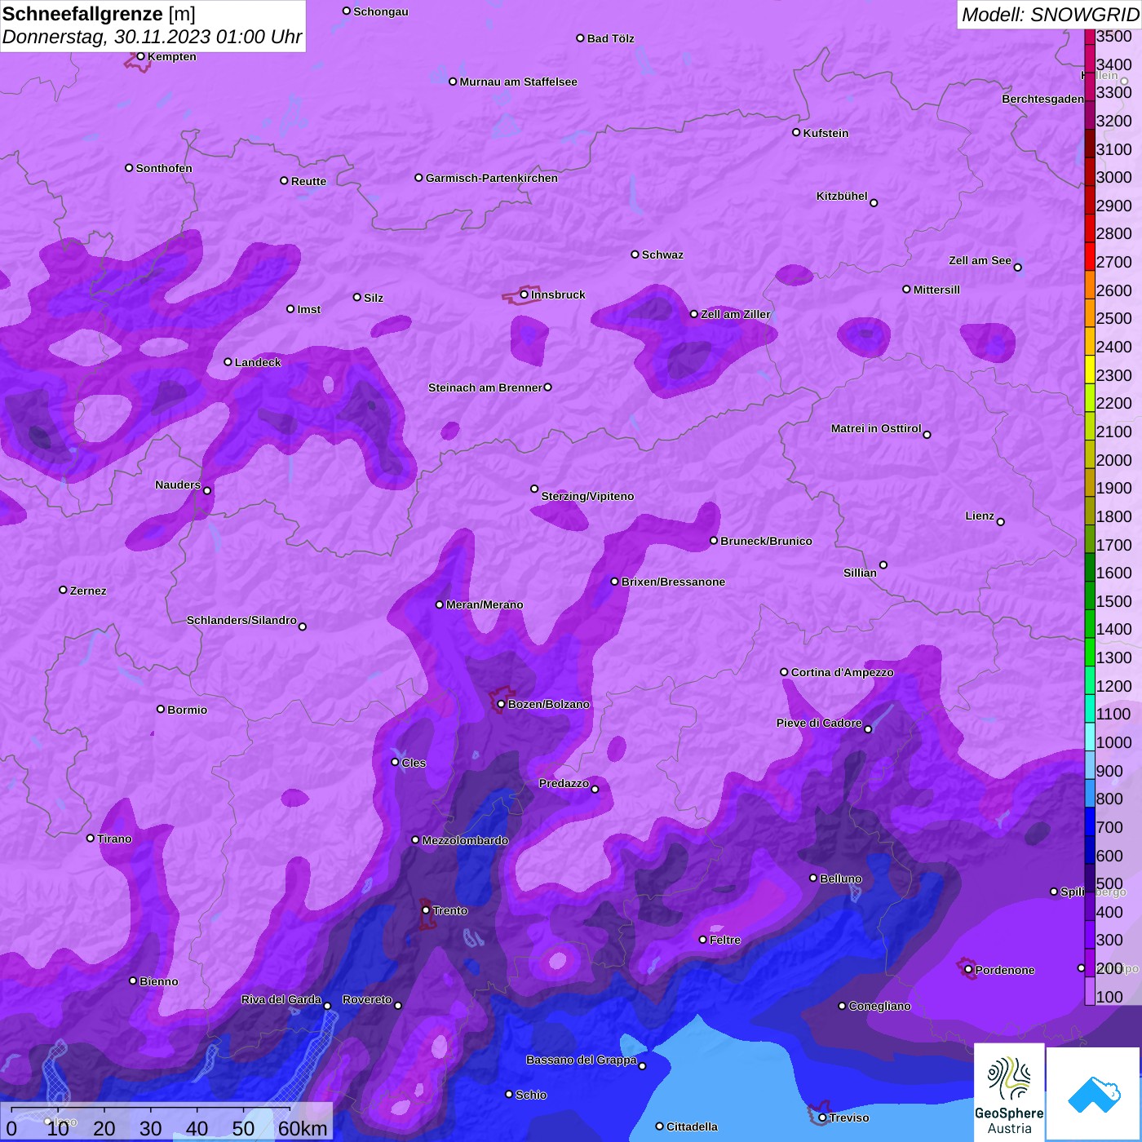Screen dimensions: 1142x1142
Task: Click the map marker dot for Lienz
Action: (x=1001, y=522)
